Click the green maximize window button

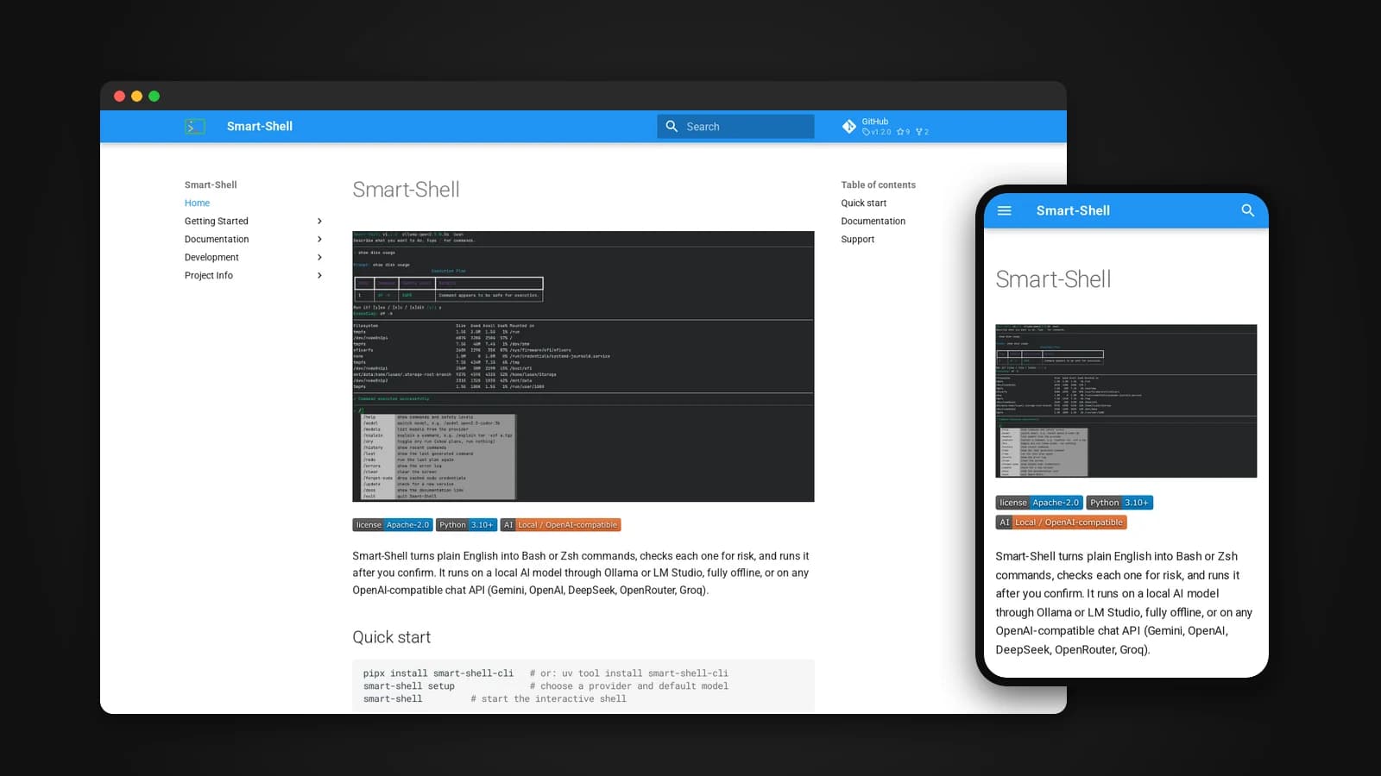coord(154,97)
